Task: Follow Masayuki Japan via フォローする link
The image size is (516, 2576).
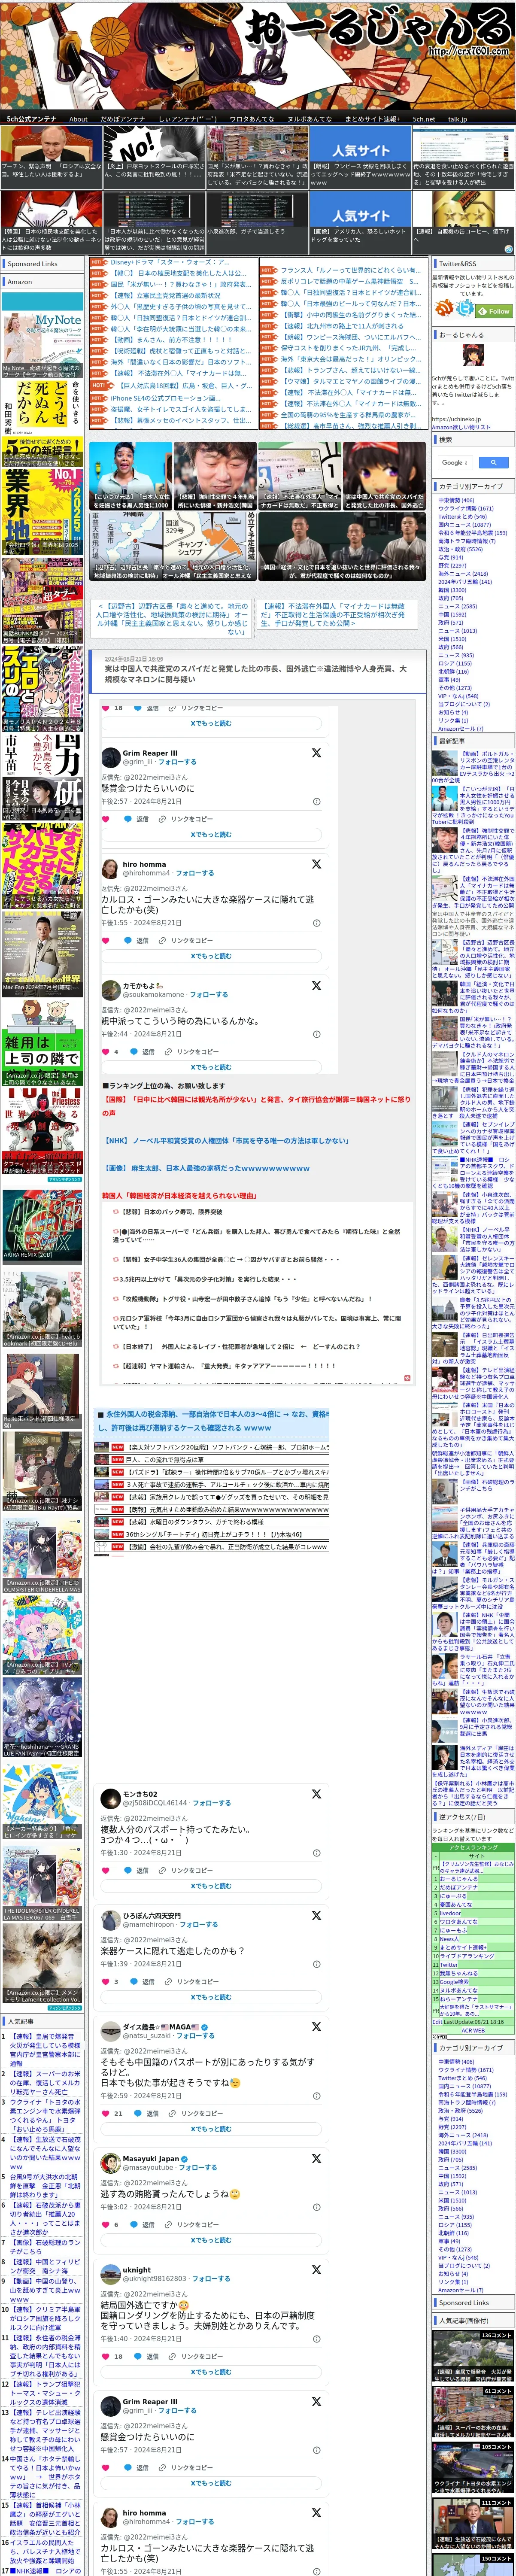Action: [x=197, y=2168]
